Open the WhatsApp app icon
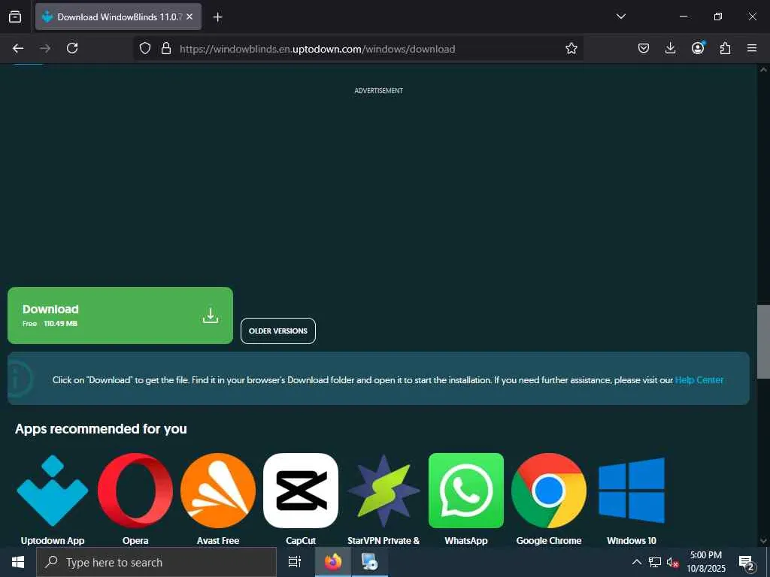The image size is (770, 577). (466, 491)
